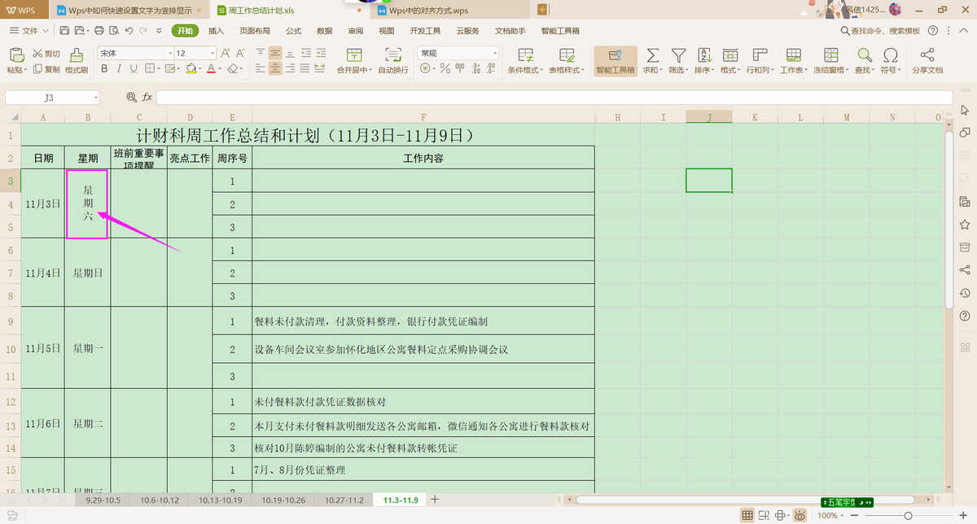This screenshot has width=977, height=524.
Task: Click the Percent style icon
Action: [445, 69]
